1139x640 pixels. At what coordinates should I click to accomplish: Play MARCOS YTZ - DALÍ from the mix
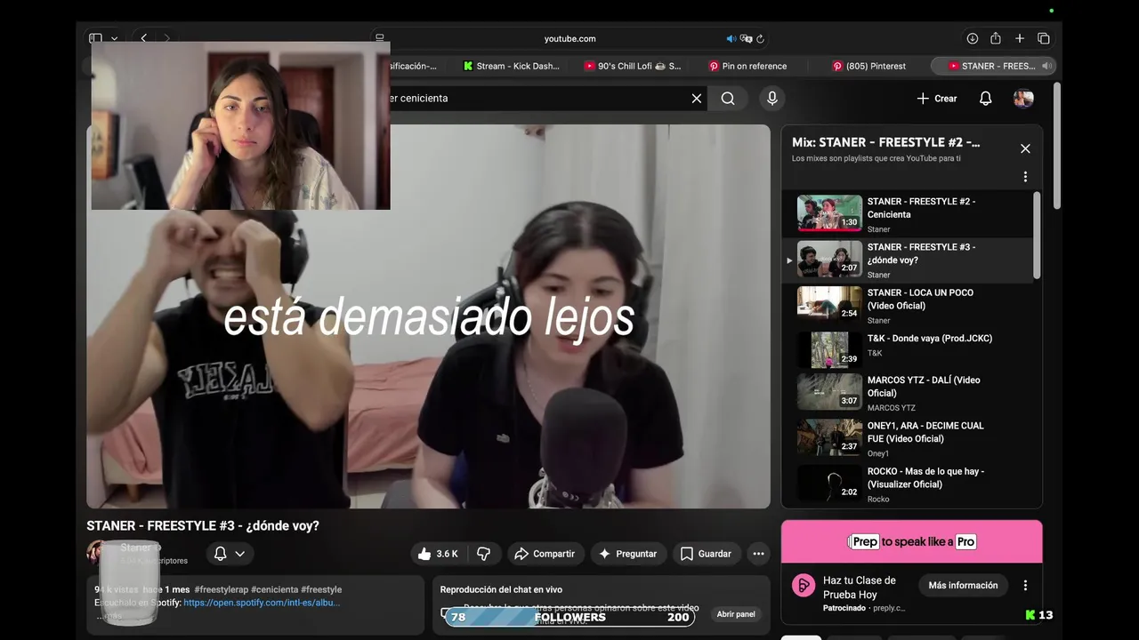908,393
